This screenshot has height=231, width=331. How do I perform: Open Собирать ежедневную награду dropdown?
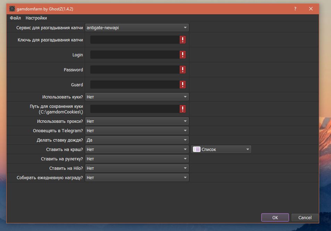137,177
